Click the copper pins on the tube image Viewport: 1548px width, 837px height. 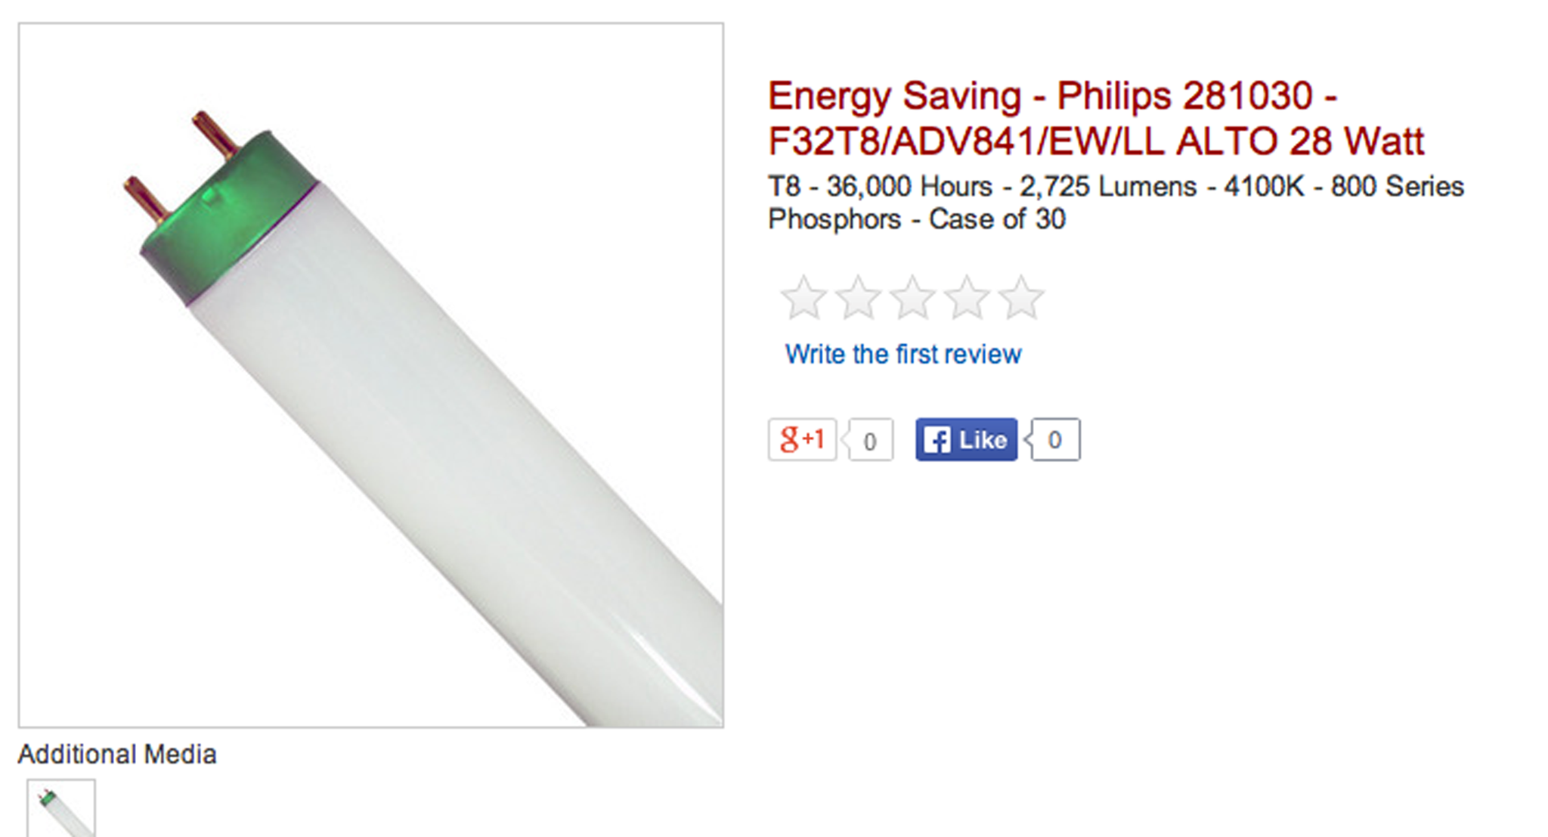click(181, 166)
